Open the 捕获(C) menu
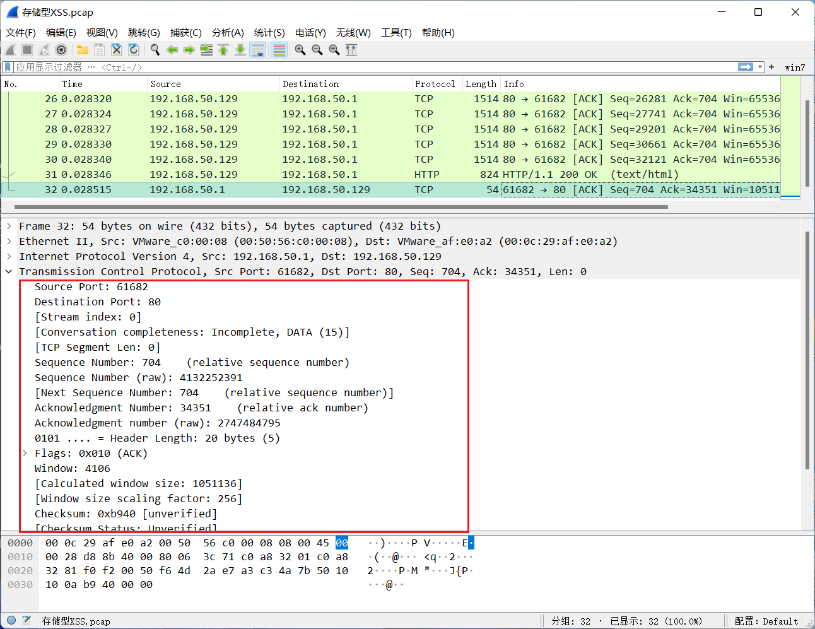The width and height of the screenshot is (815, 629). (186, 33)
